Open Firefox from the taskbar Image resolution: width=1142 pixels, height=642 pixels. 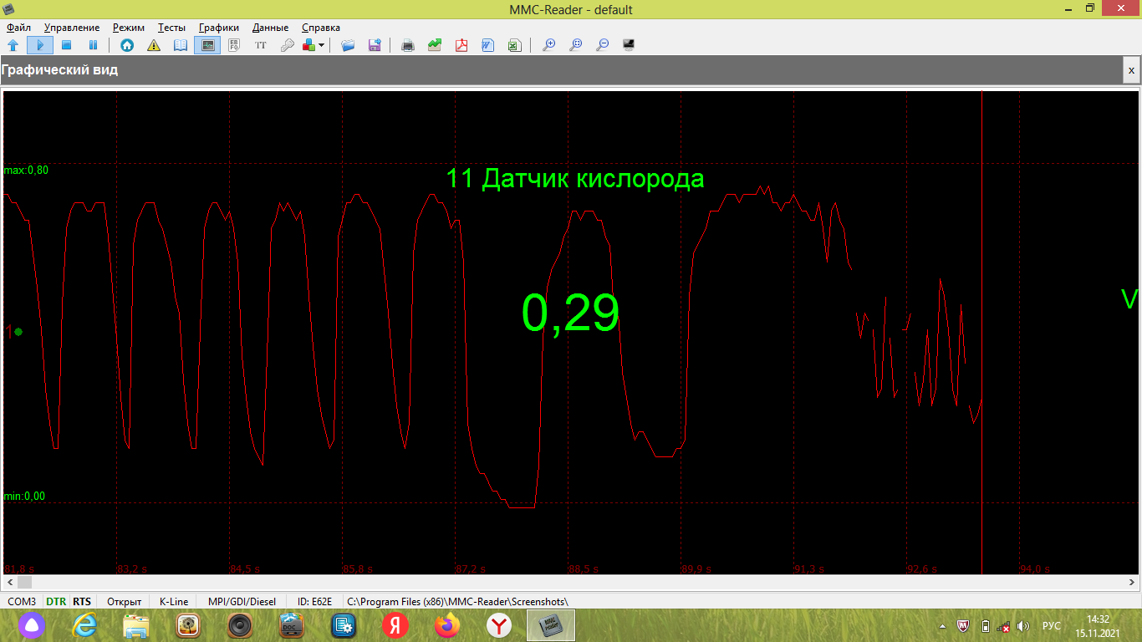click(448, 625)
